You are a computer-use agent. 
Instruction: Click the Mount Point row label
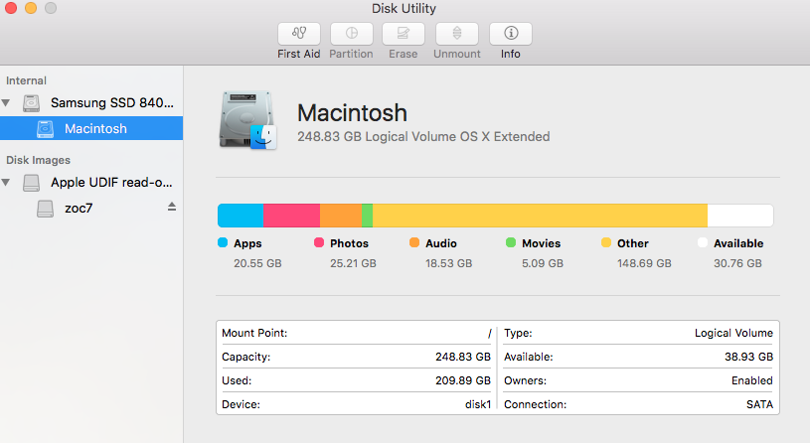click(x=254, y=333)
